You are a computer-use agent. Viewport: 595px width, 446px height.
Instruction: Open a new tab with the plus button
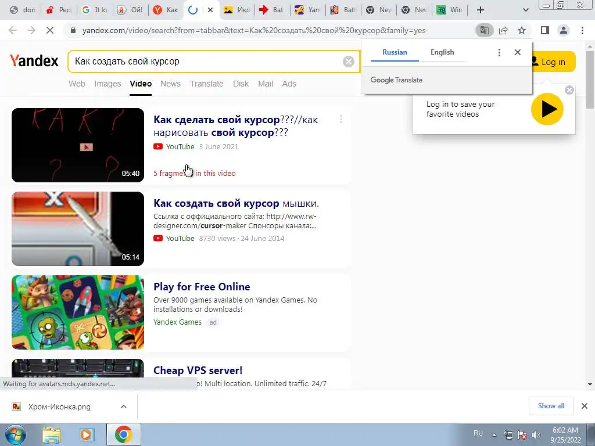point(481,10)
